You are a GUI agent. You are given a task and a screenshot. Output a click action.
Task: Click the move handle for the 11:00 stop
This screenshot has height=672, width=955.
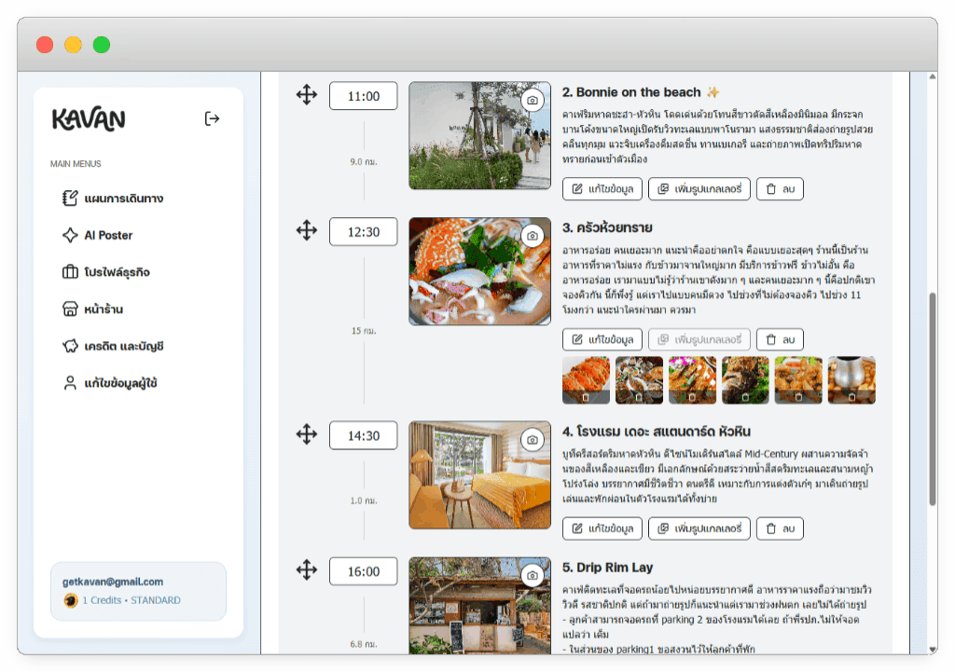tap(306, 95)
